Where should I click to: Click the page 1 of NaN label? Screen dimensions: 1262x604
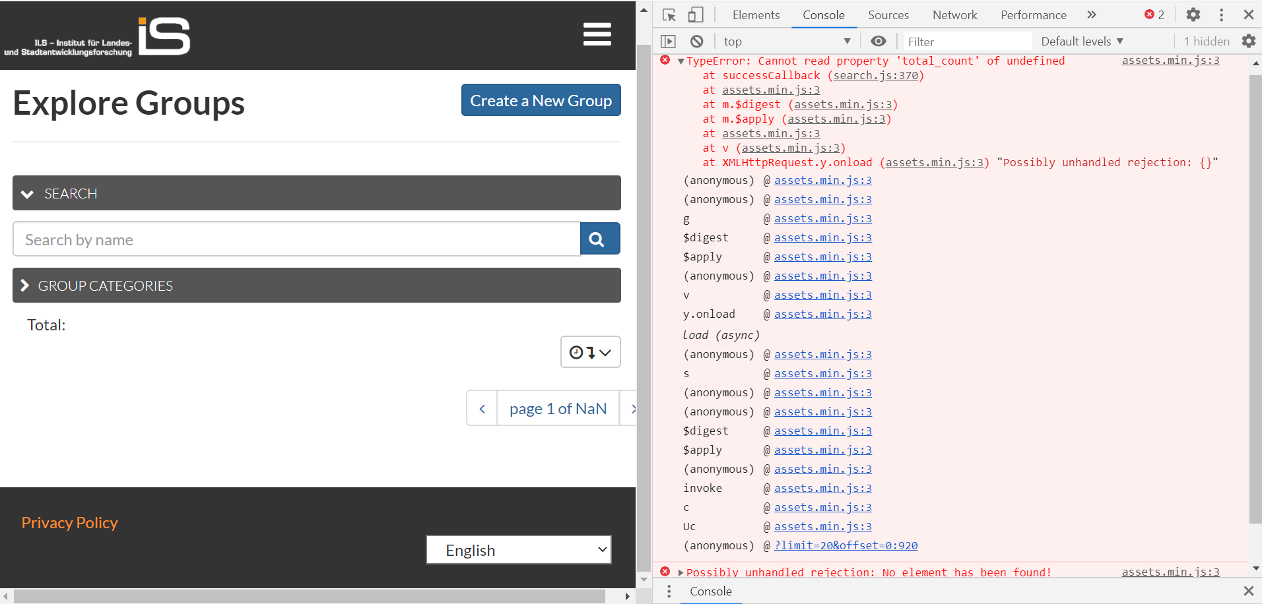(x=558, y=409)
